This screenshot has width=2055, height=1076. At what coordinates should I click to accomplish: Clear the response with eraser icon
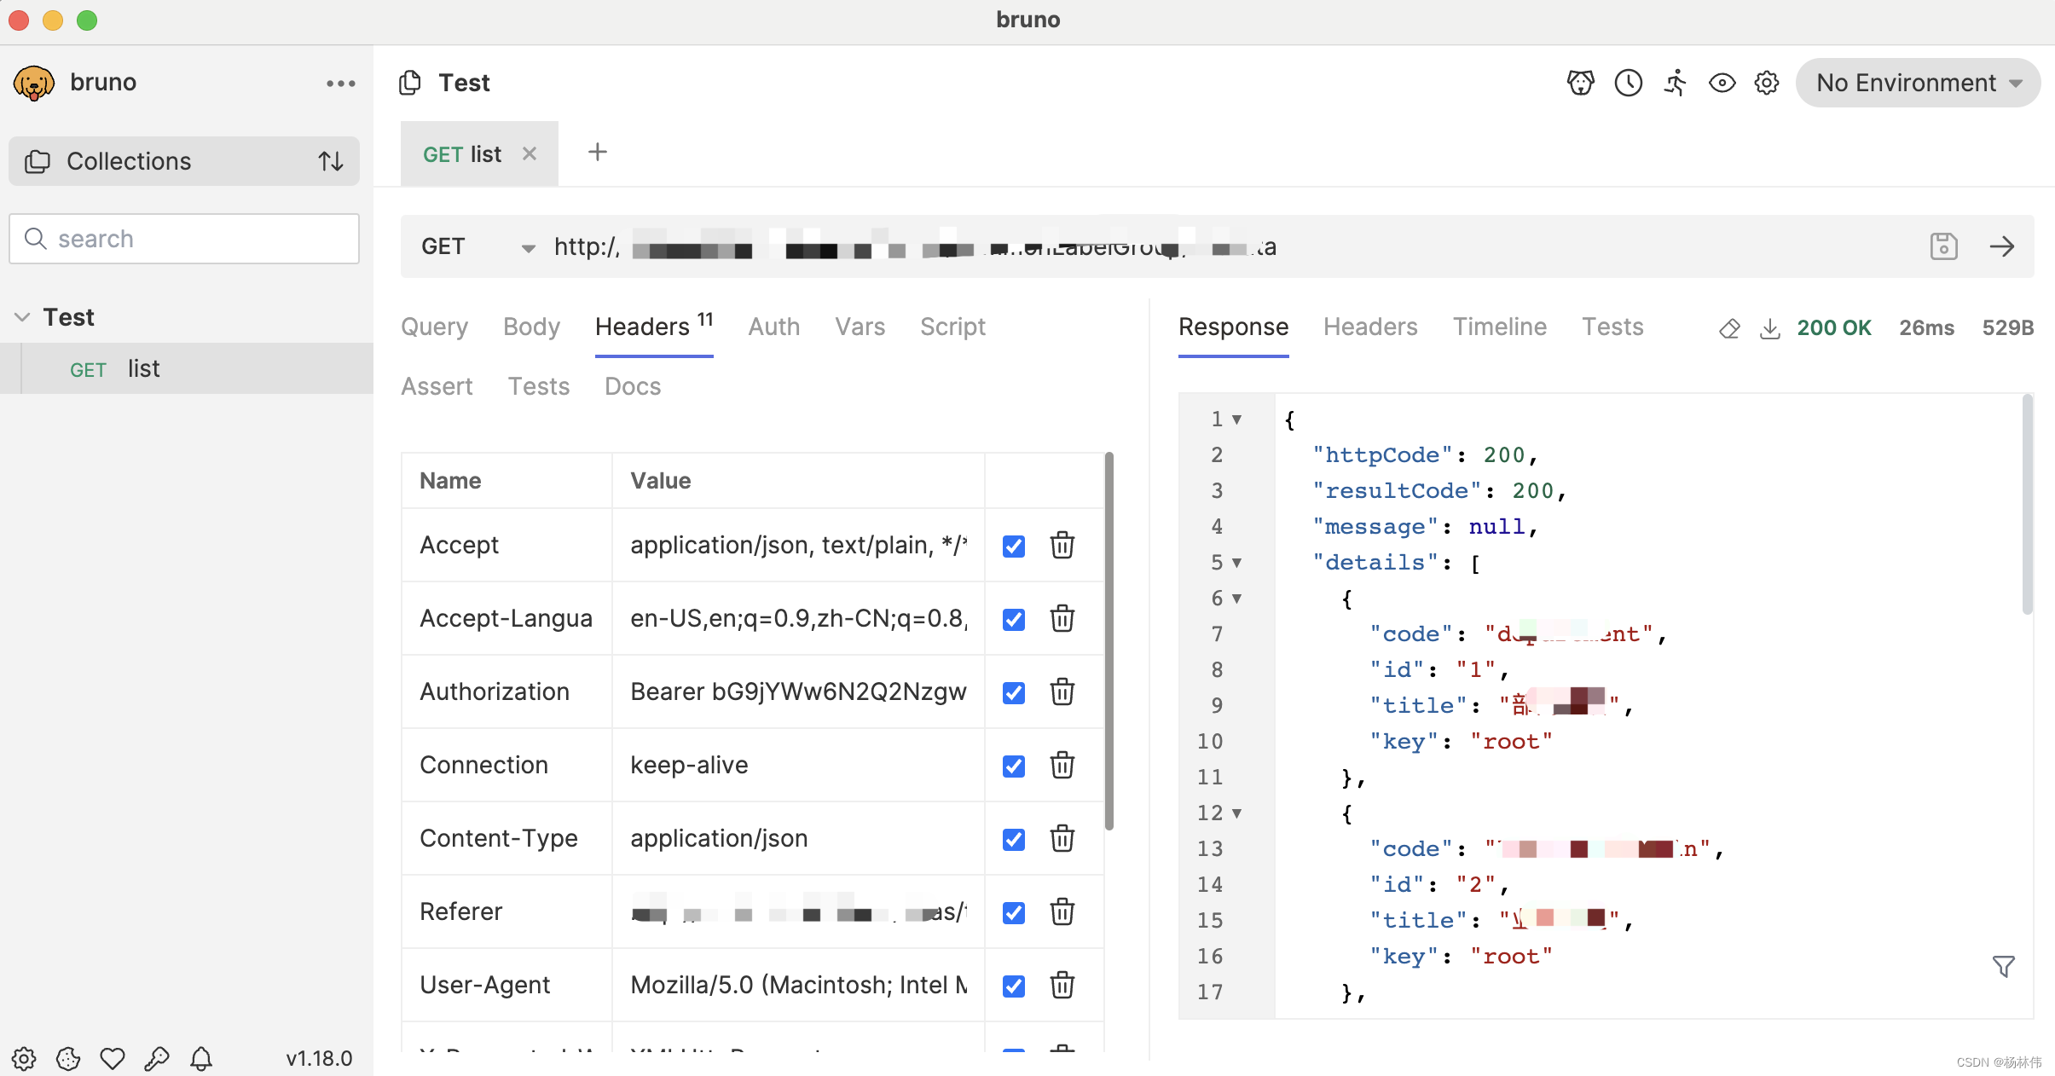1729,328
